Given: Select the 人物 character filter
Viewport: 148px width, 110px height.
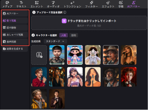Looking at the screenshot, I should [64, 35].
